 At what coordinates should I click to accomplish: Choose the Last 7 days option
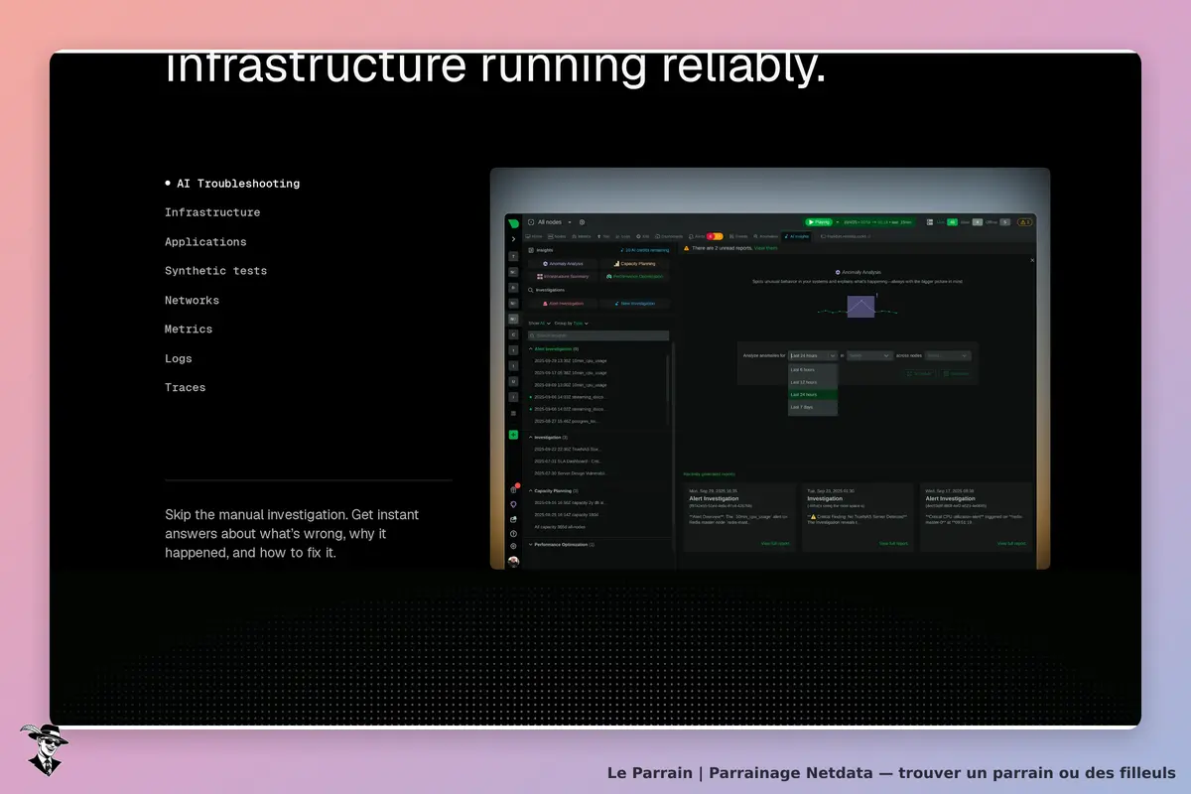point(813,407)
